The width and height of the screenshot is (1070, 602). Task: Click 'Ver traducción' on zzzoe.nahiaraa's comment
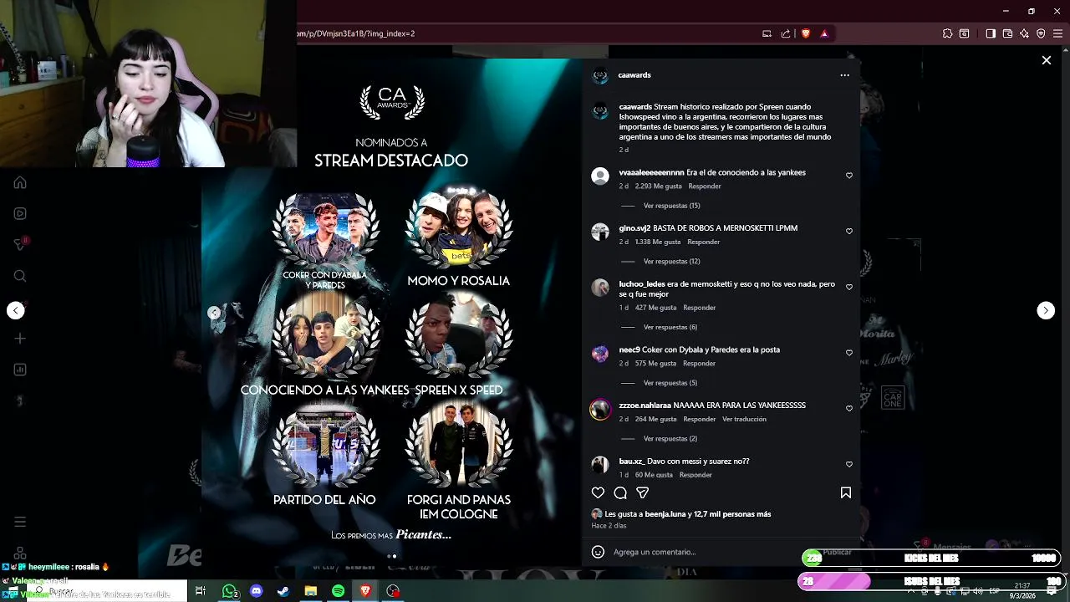click(x=744, y=420)
